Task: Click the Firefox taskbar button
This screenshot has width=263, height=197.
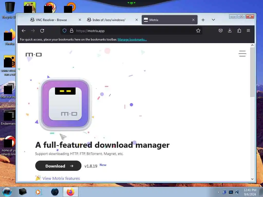Action: pyautogui.click(x=71, y=192)
